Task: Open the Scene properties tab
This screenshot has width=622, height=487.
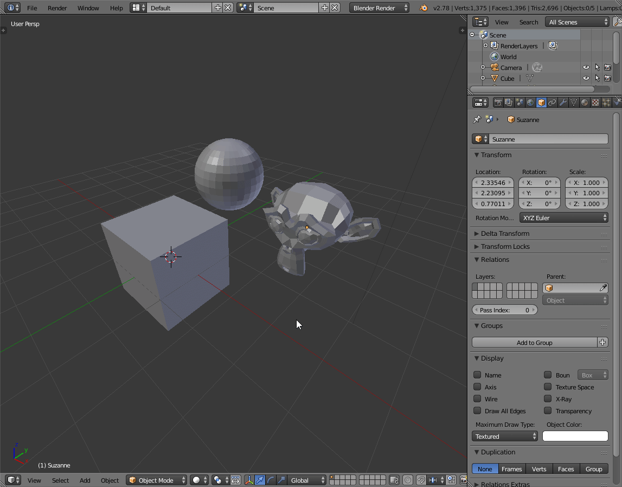Action: (520, 102)
